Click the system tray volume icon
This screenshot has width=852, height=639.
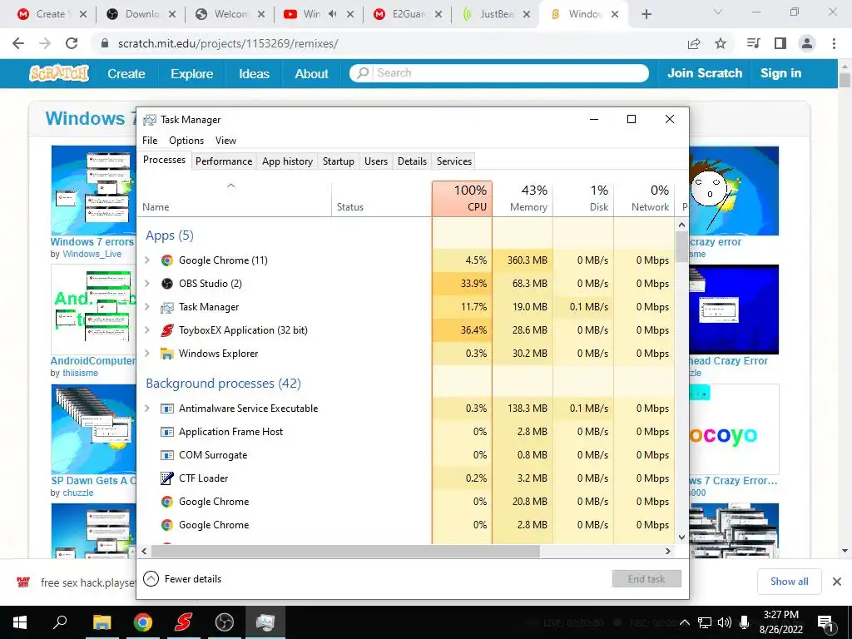coord(725,622)
